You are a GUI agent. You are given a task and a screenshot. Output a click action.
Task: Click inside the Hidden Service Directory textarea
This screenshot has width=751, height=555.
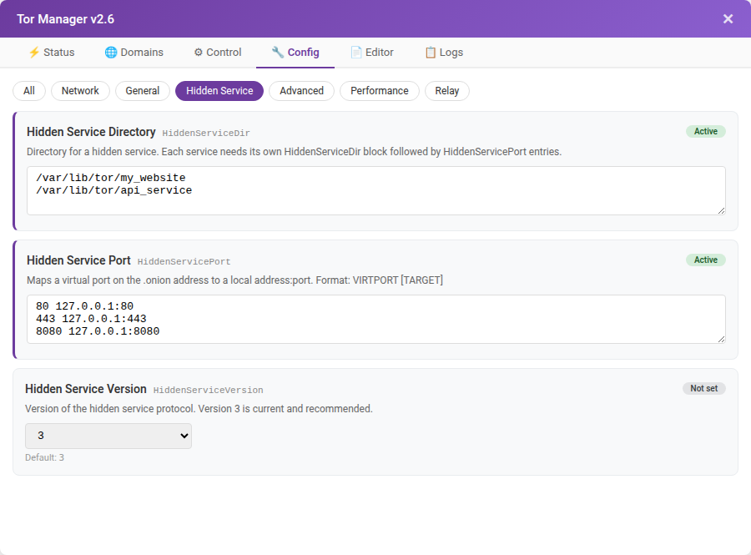coord(376,190)
